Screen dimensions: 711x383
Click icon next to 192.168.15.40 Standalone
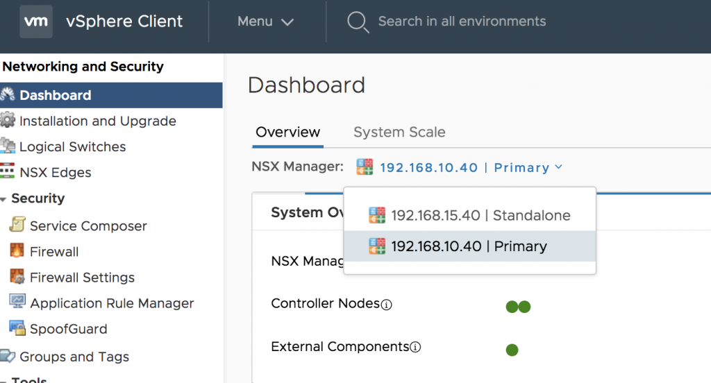tap(377, 215)
